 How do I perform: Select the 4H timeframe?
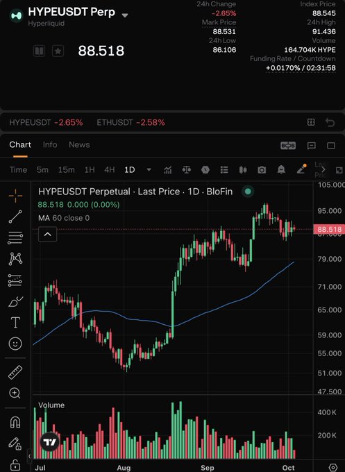[109, 170]
